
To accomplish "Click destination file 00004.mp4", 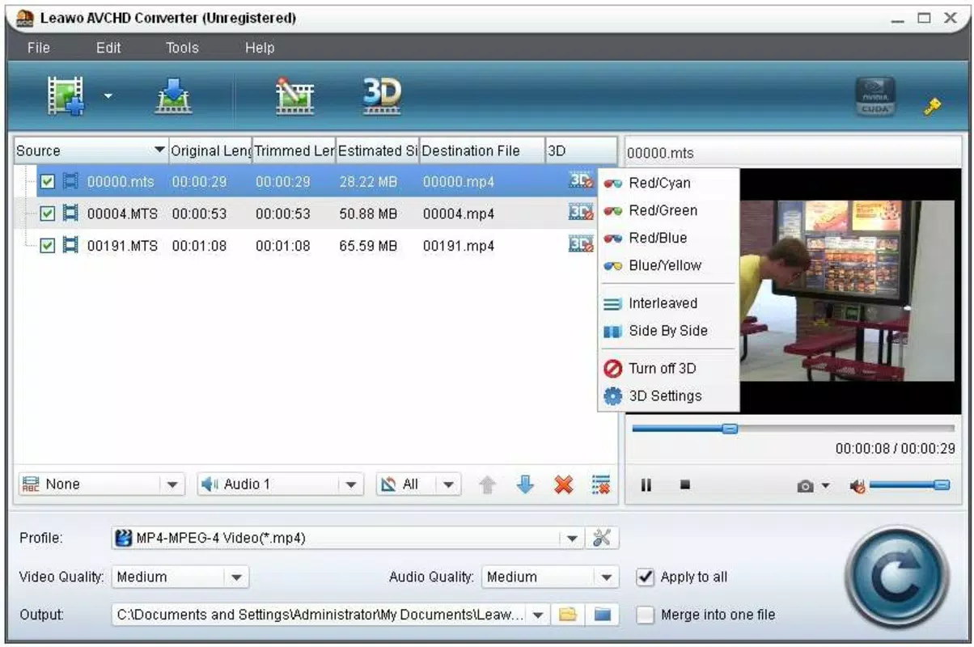I will click(x=459, y=214).
